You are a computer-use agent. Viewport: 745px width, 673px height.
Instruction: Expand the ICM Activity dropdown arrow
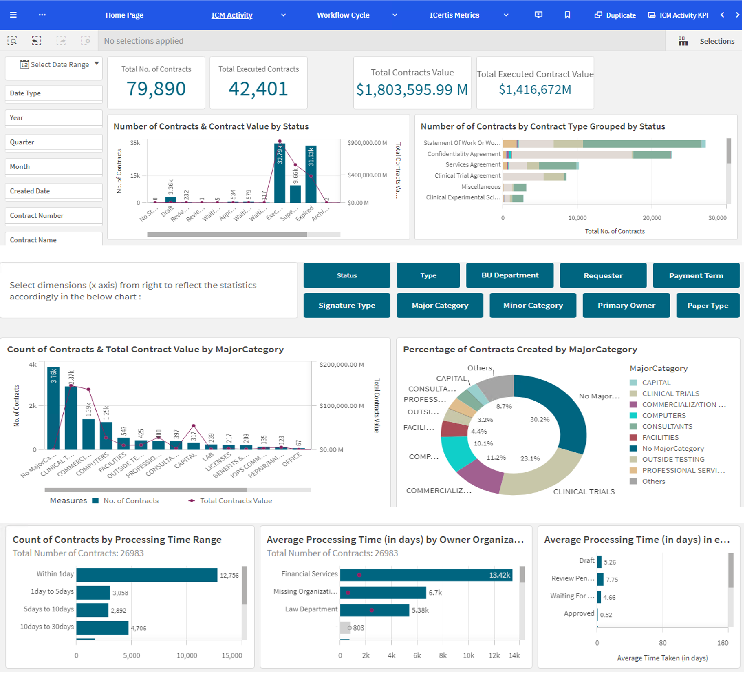(x=283, y=15)
